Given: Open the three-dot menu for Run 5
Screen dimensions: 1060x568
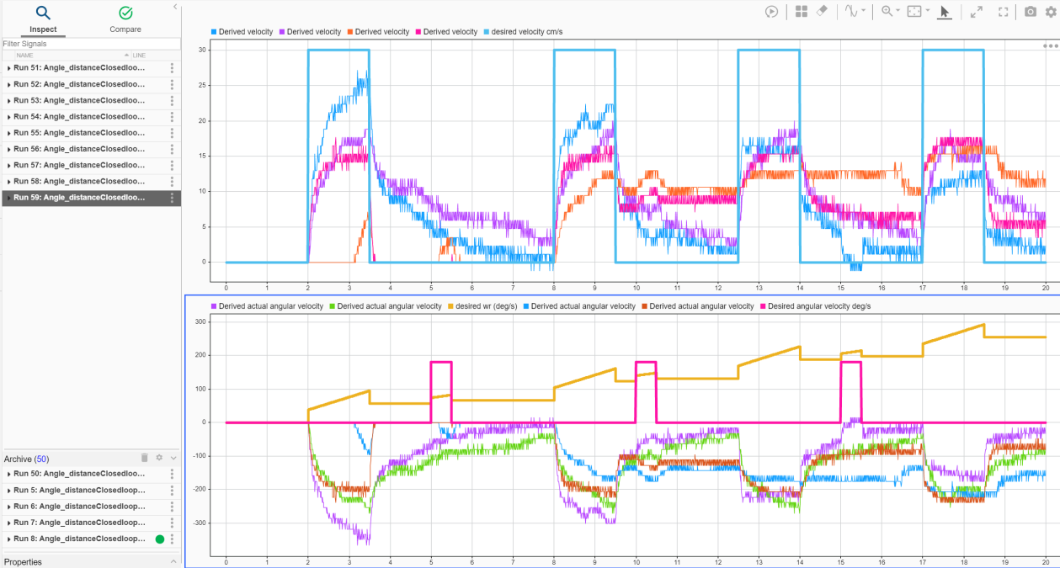Looking at the screenshot, I should coord(173,491).
